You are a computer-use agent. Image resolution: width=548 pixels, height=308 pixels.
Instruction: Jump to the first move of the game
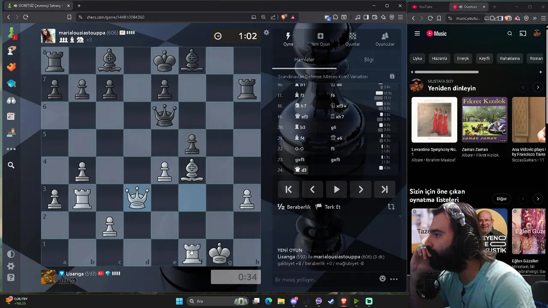pyautogui.click(x=289, y=190)
